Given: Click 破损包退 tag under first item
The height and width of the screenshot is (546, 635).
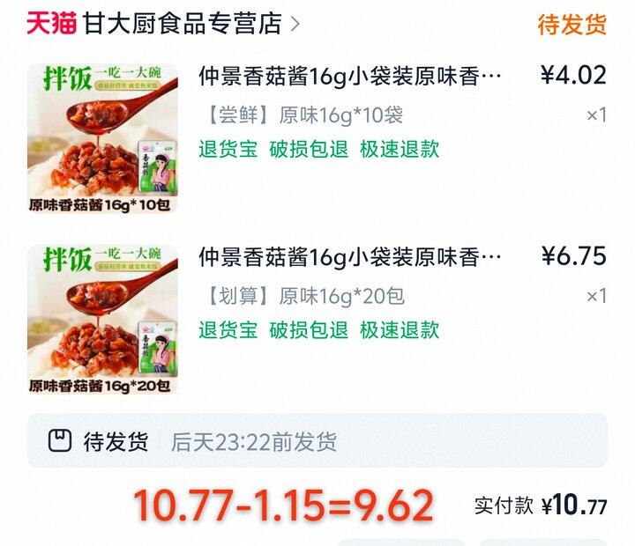Looking at the screenshot, I should tap(309, 149).
